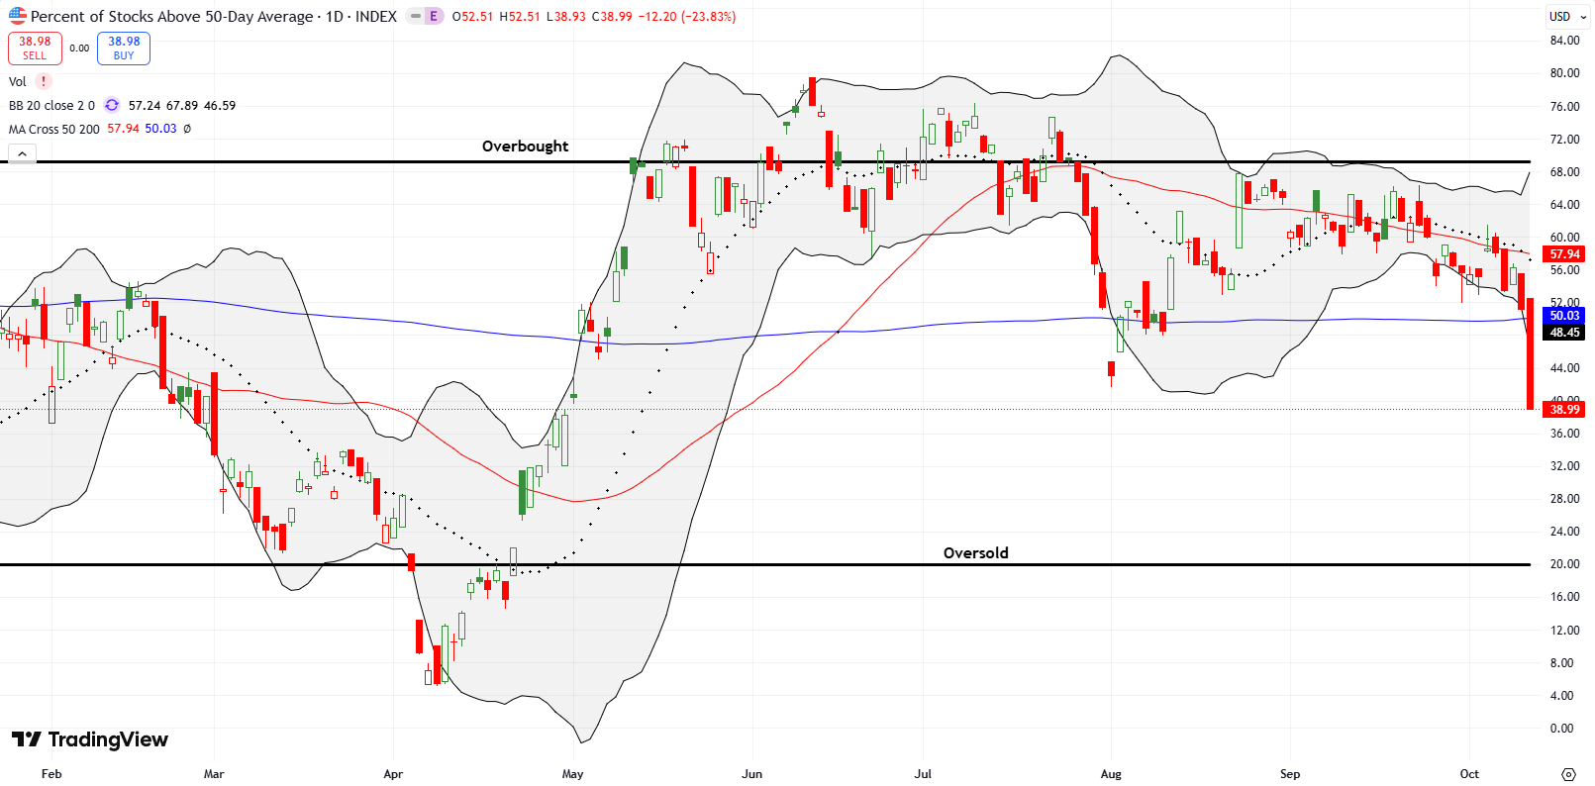This screenshot has height=786, width=1595.
Task: Collapse the indicator legend with chevron
Action: [x=22, y=153]
